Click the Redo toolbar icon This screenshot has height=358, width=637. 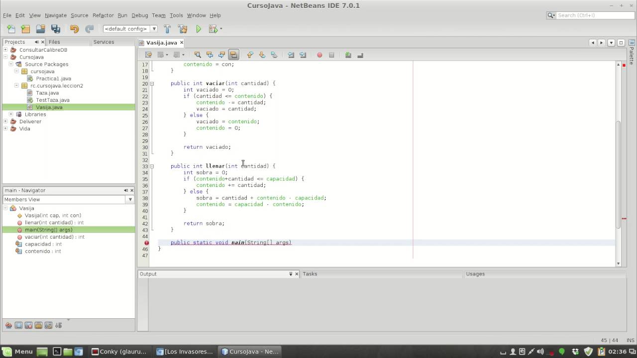pos(90,29)
